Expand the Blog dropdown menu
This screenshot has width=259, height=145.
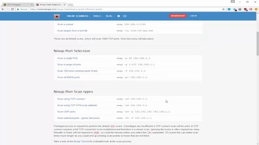click(x=110, y=16)
